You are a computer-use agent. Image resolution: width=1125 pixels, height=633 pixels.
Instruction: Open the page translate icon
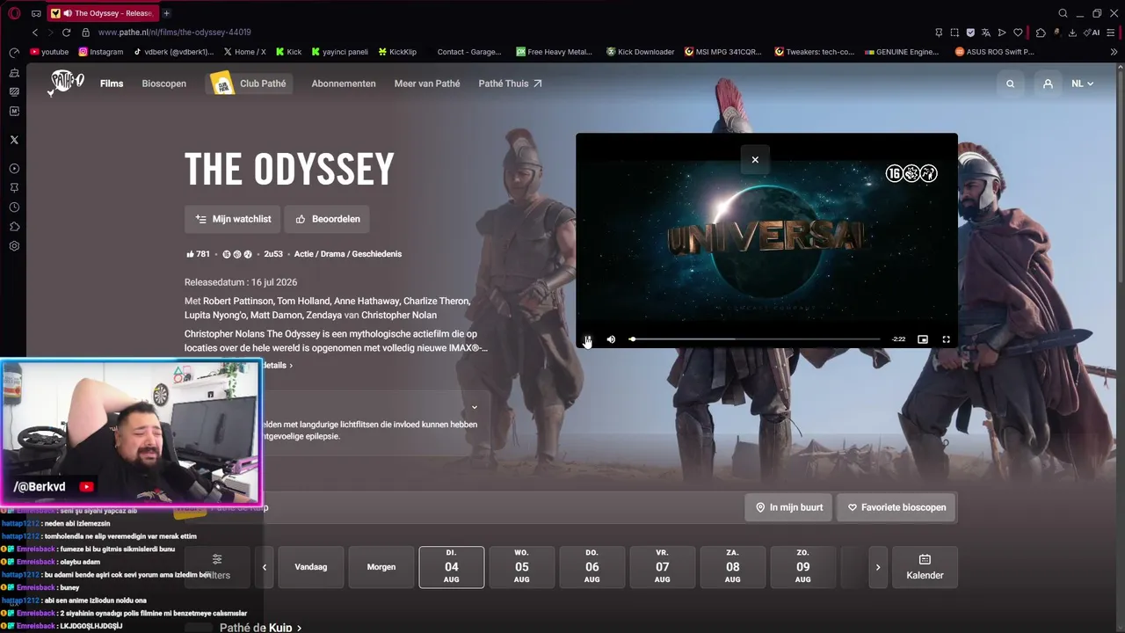click(986, 33)
